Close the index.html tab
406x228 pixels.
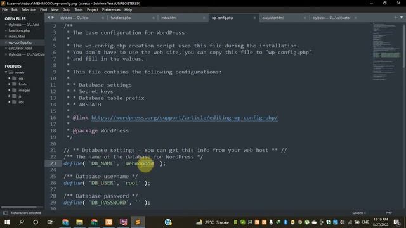(x=204, y=18)
